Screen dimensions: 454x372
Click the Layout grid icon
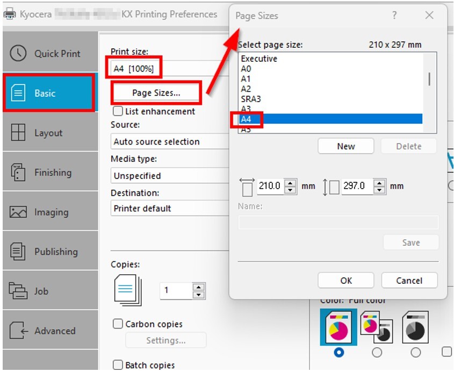pos(18,132)
